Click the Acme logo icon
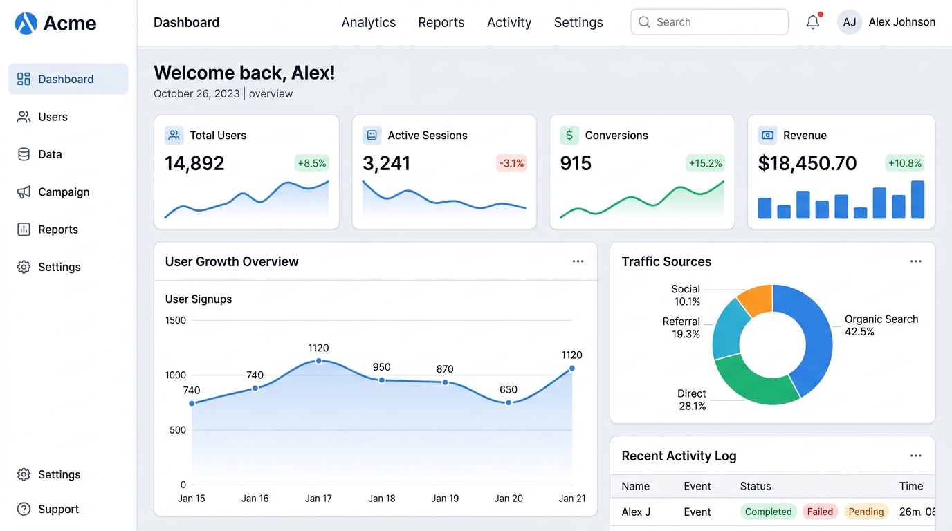 (x=26, y=23)
